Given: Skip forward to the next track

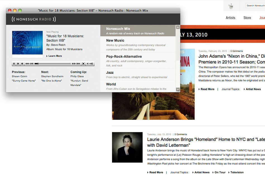Looking at the screenshot, I should click(x=22, y=64).
